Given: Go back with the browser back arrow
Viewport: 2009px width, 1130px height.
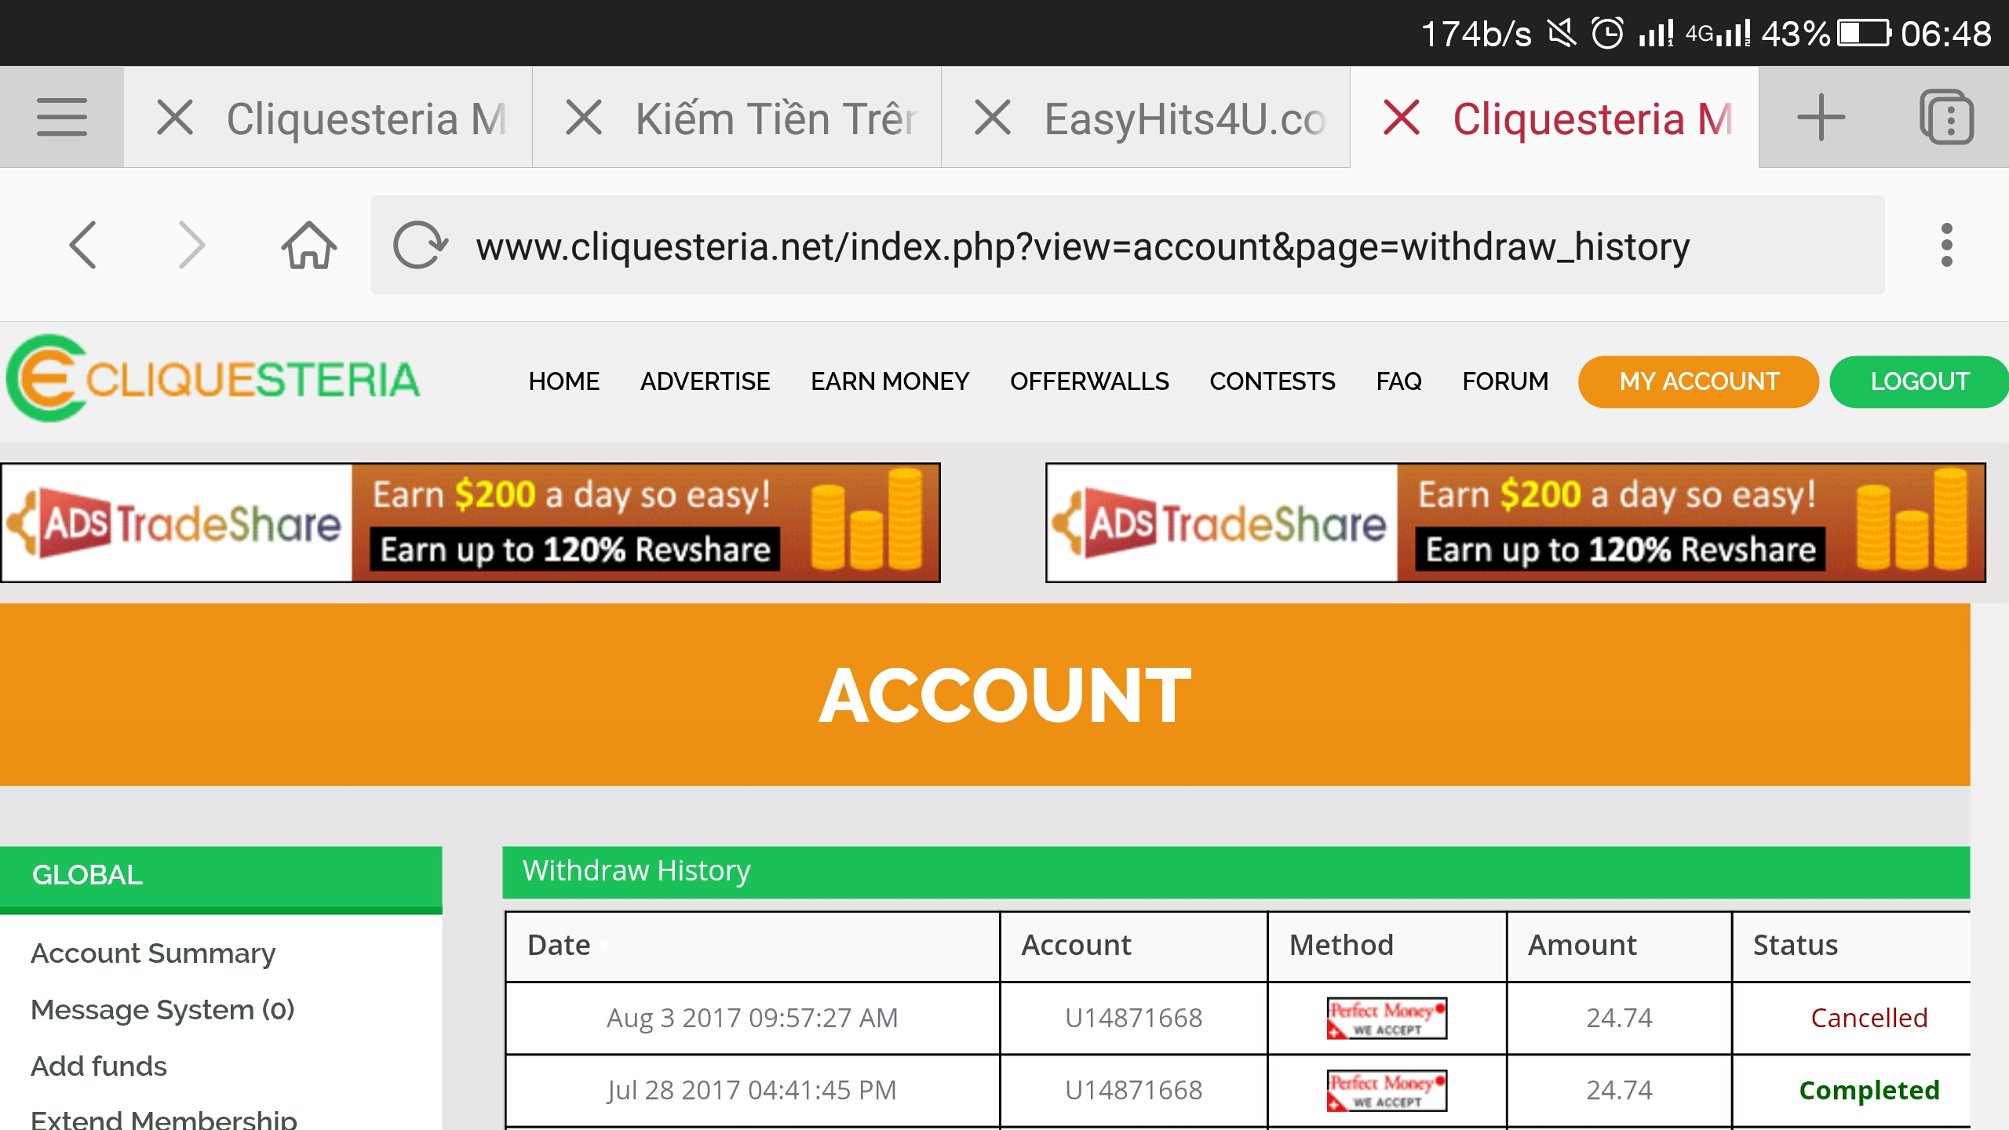Looking at the screenshot, I should [83, 246].
